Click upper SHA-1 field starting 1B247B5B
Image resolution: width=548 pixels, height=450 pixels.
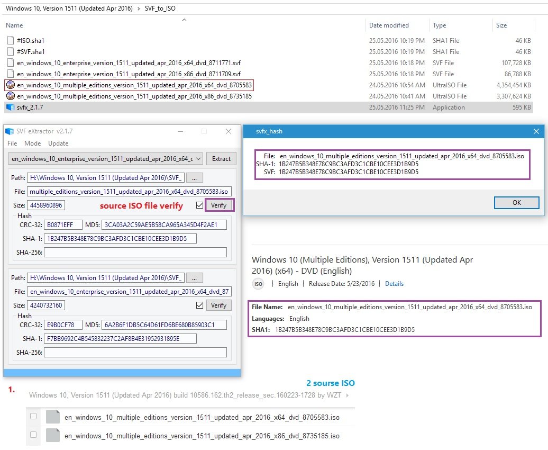coord(120,239)
